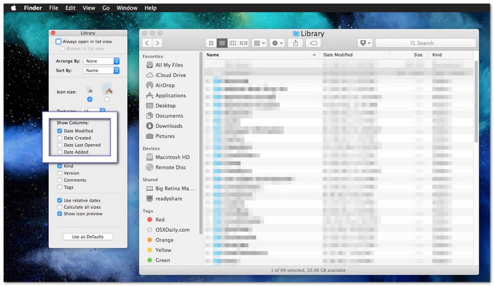This screenshot has height=286, width=494.
Task: Uncheck Use relative dates
Action: pyautogui.click(x=59, y=200)
